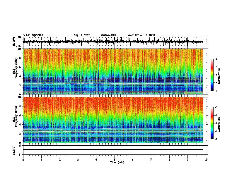Click time axis tick label "1"

(41, 160)
